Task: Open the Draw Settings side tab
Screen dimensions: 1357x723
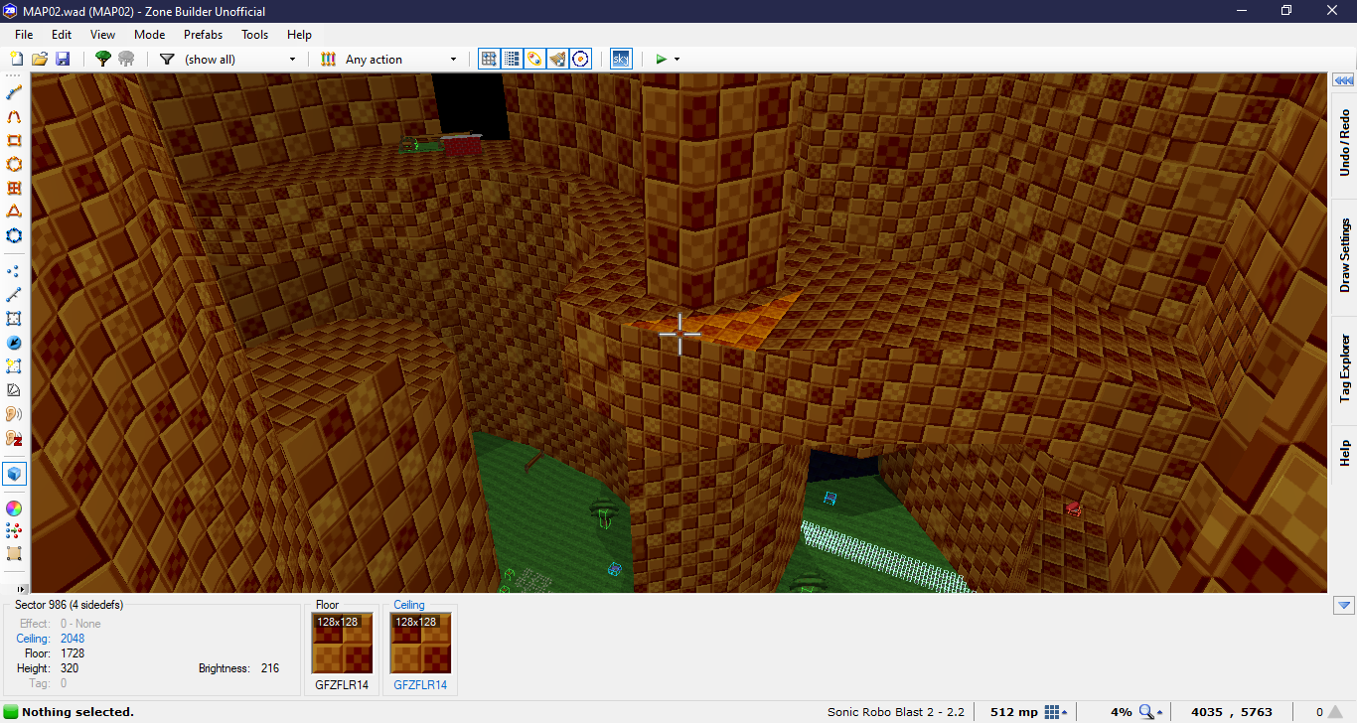Action: 1344,255
